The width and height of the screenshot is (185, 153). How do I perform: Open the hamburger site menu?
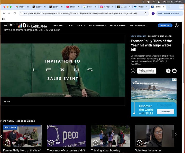click(x=6, y=25)
